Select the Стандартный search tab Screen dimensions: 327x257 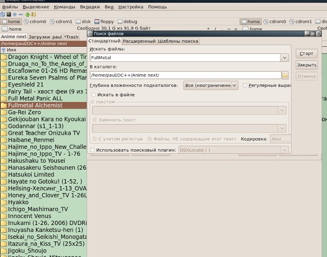tap(105, 41)
